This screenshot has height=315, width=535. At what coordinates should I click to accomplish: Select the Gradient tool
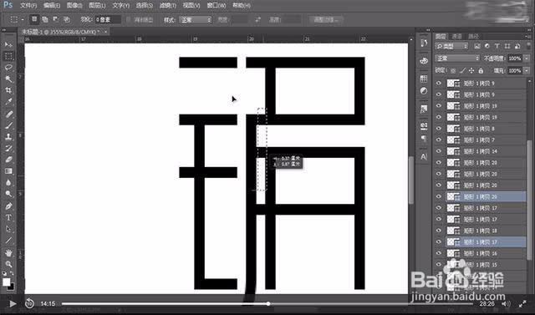click(8, 171)
